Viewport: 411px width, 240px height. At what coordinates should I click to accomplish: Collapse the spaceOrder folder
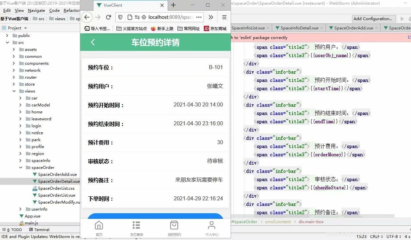(x=20, y=167)
